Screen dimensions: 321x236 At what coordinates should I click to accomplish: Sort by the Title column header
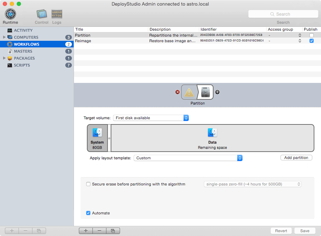111,29
